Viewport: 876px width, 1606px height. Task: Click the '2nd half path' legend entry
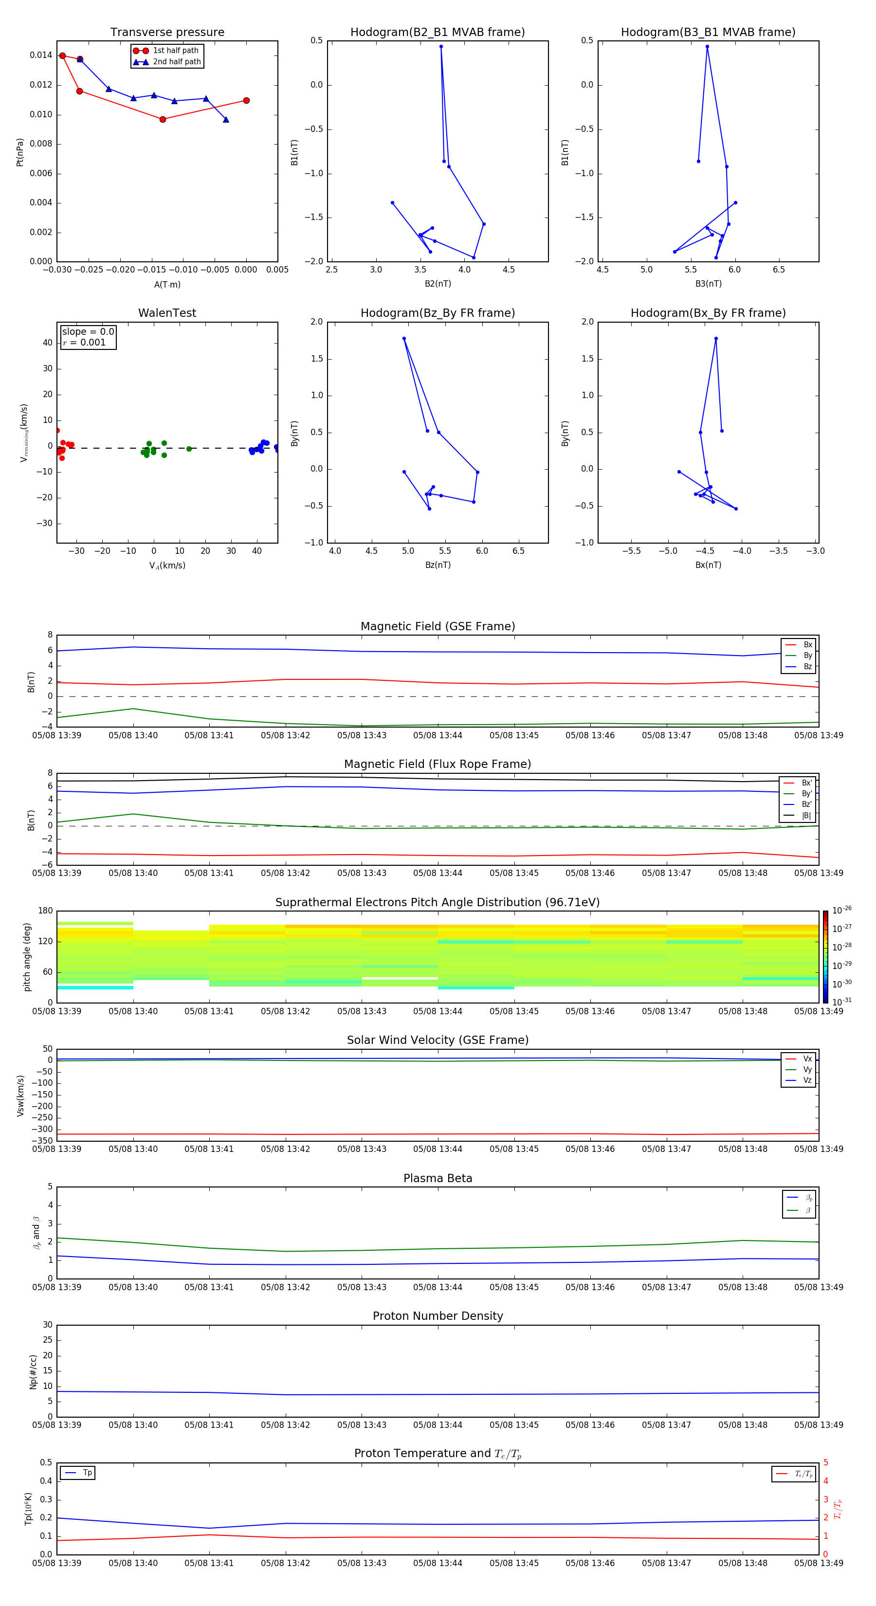(166, 62)
